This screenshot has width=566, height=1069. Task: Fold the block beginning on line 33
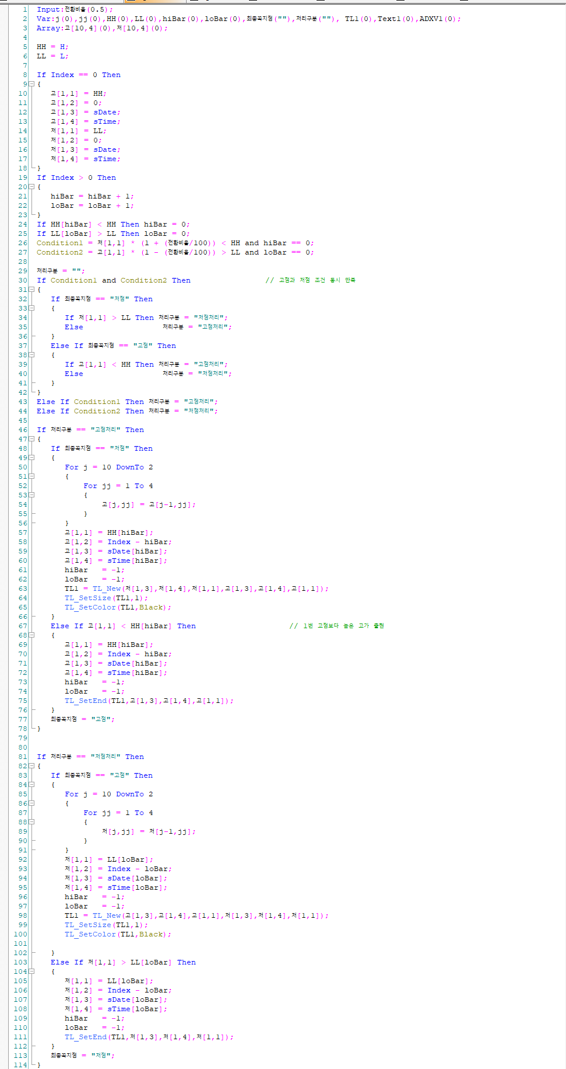31,308
